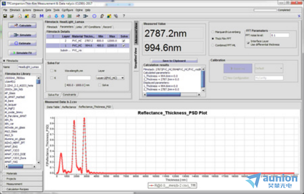Toggle the Interface Layer differential thickness checkbox
This screenshot has width=304, height=194.
tap(248, 43)
